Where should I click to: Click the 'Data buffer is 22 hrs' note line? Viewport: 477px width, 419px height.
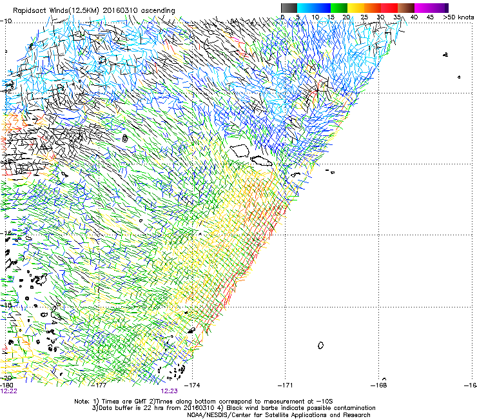(x=233, y=408)
